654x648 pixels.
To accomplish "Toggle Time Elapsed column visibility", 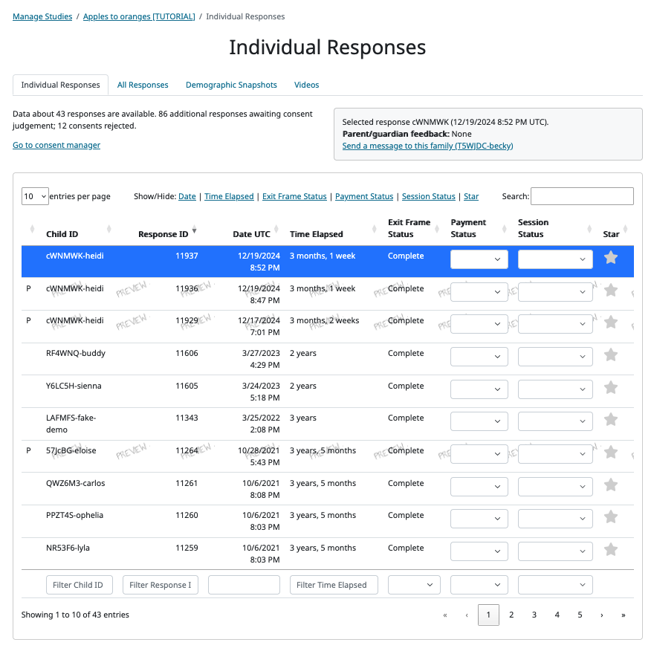I will (229, 196).
